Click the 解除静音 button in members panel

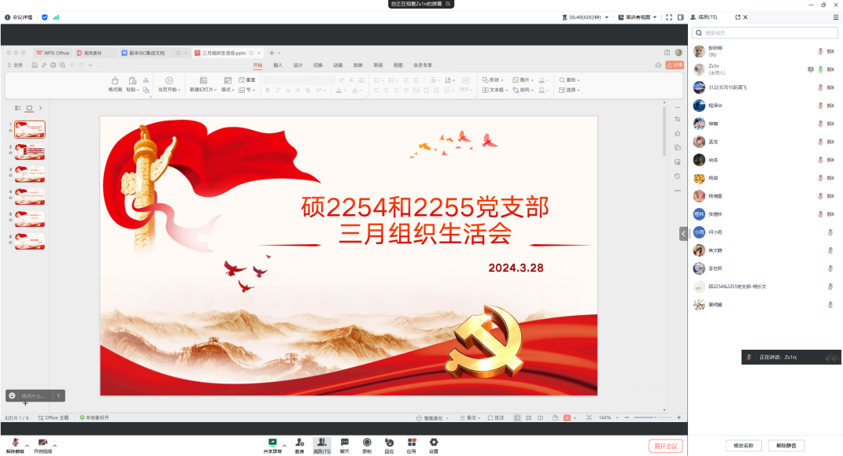pos(786,445)
